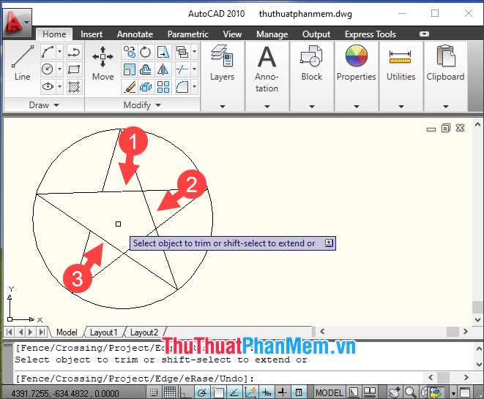This screenshot has width=484, height=399.
Task: Activate the Trim tool
Action: [x=182, y=69]
